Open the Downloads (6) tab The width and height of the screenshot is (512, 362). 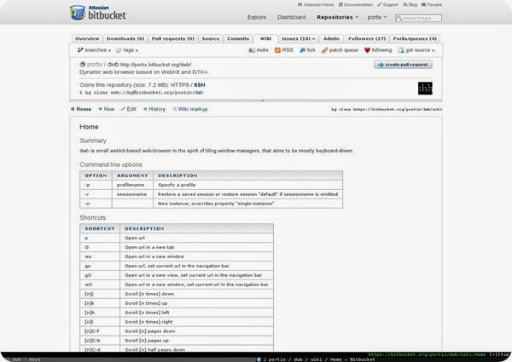(x=125, y=39)
